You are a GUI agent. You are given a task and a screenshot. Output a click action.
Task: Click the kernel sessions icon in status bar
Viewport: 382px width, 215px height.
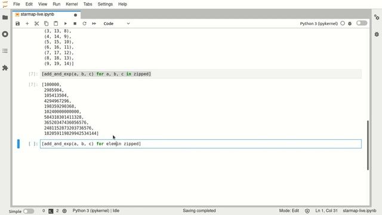tap(64, 211)
